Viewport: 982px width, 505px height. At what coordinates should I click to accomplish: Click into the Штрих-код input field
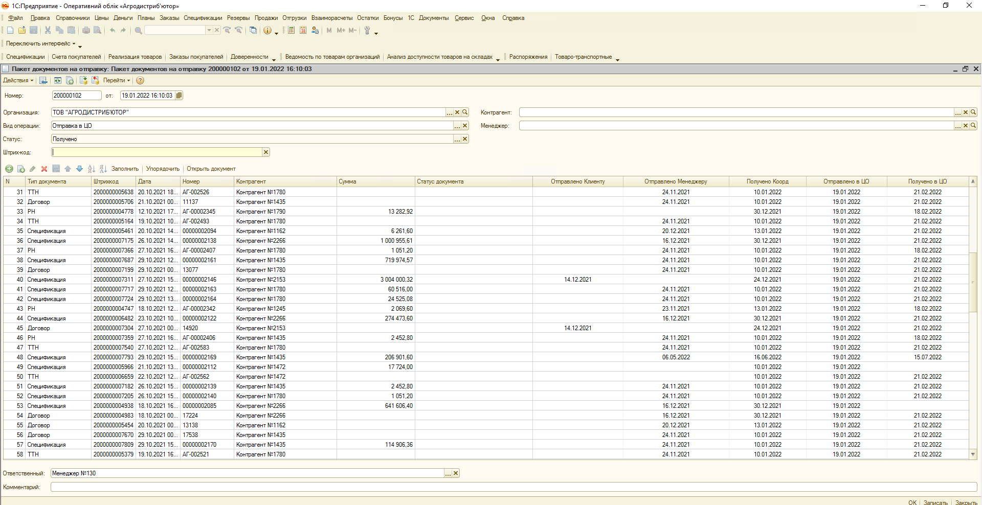[157, 152]
